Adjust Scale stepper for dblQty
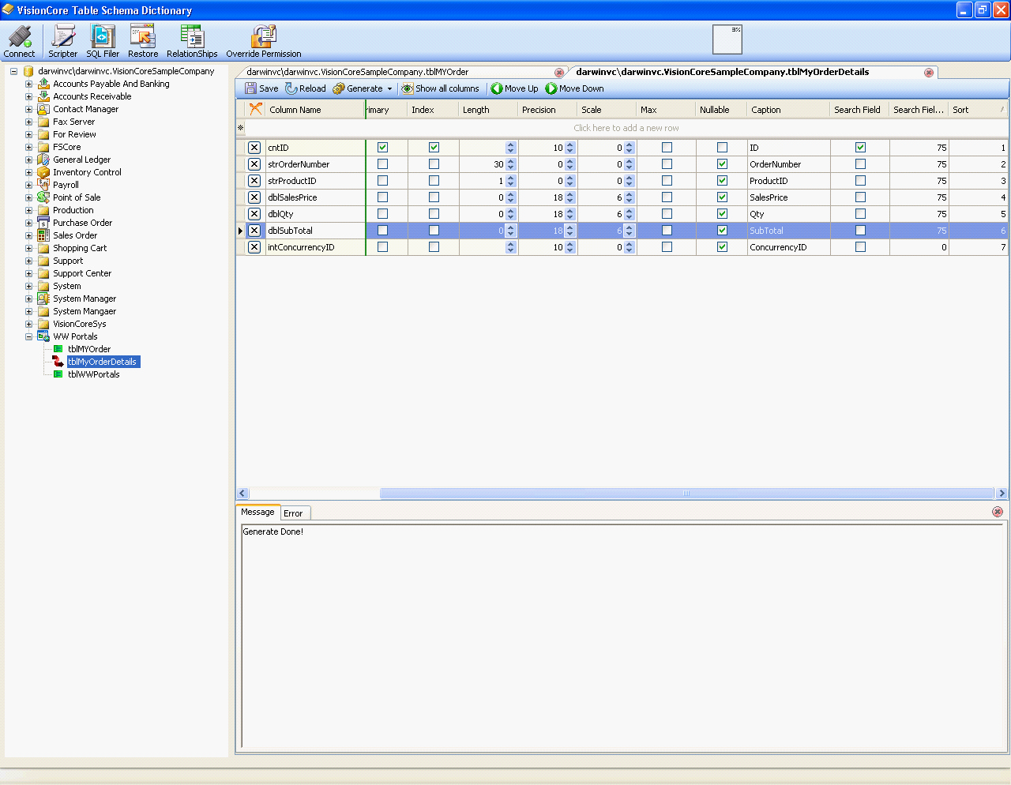This screenshot has width=1011, height=785. [x=630, y=214]
